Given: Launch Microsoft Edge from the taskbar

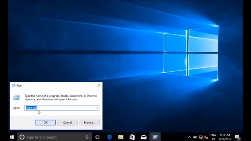Looking at the screenshot, I should (109, 137).
